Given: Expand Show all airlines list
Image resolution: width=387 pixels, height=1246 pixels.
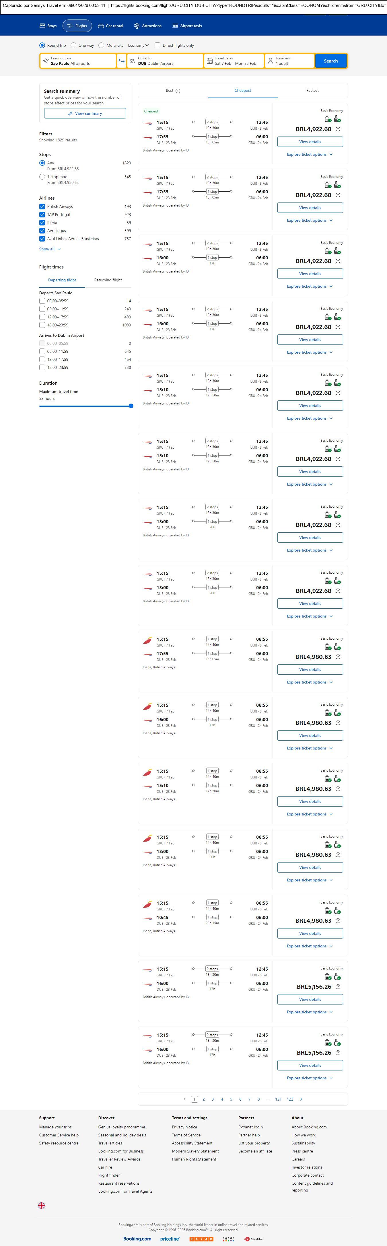Looking at the screenshot, I should (50, 249).
